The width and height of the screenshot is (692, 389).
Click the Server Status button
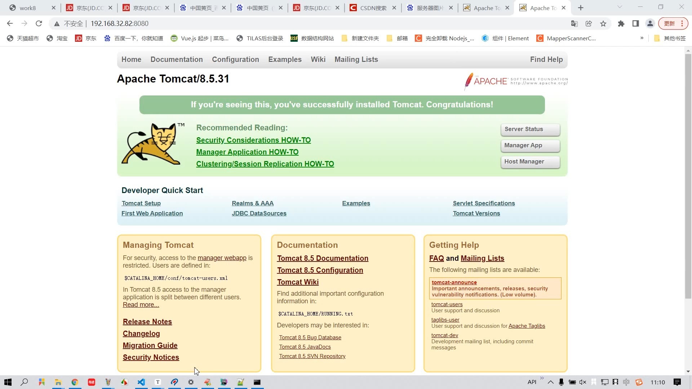click(x=530, y=129)
